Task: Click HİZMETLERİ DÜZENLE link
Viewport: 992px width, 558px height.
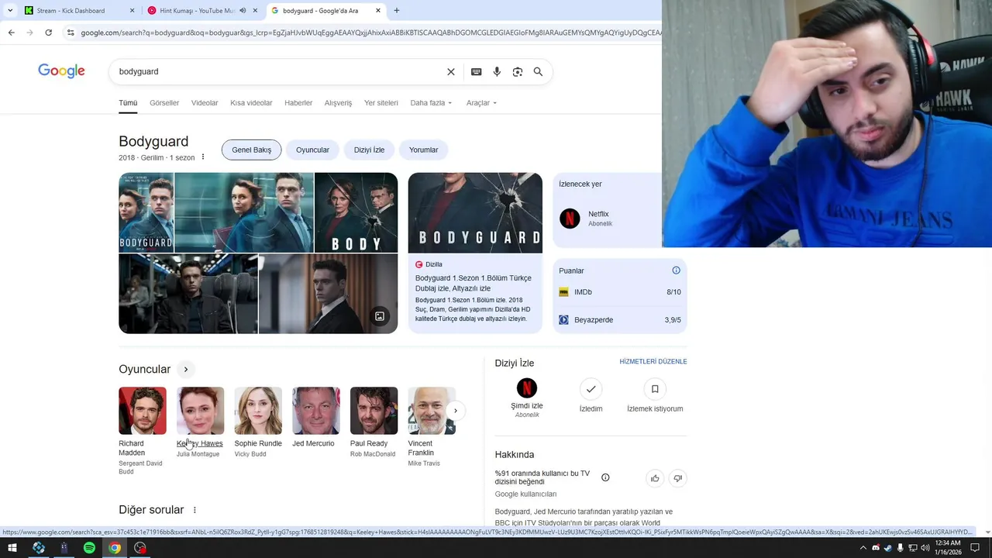Action: coord(653,362)
